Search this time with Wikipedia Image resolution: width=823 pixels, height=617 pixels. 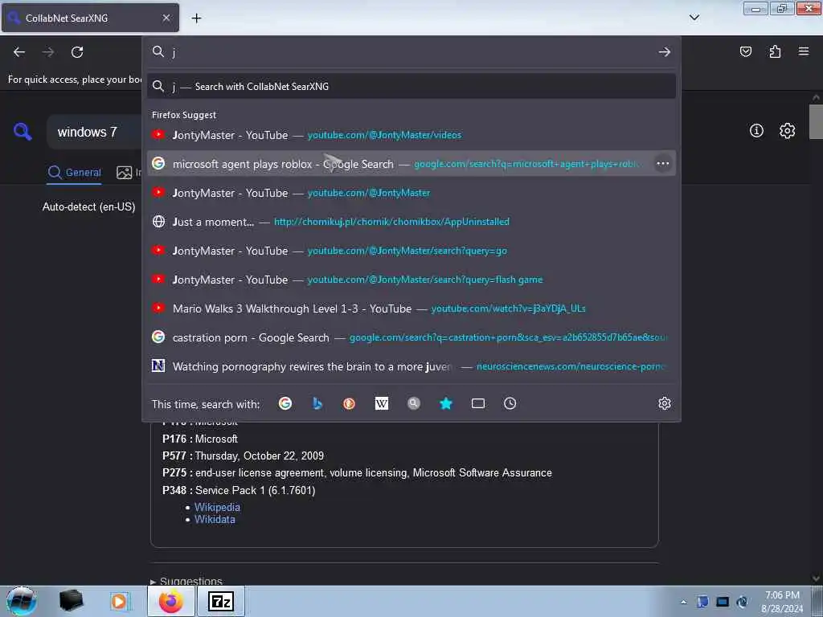382,403
